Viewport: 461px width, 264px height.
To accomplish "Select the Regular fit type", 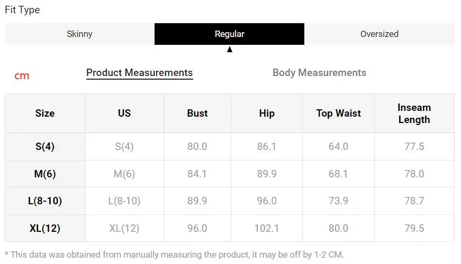I will tap(229, 34).
